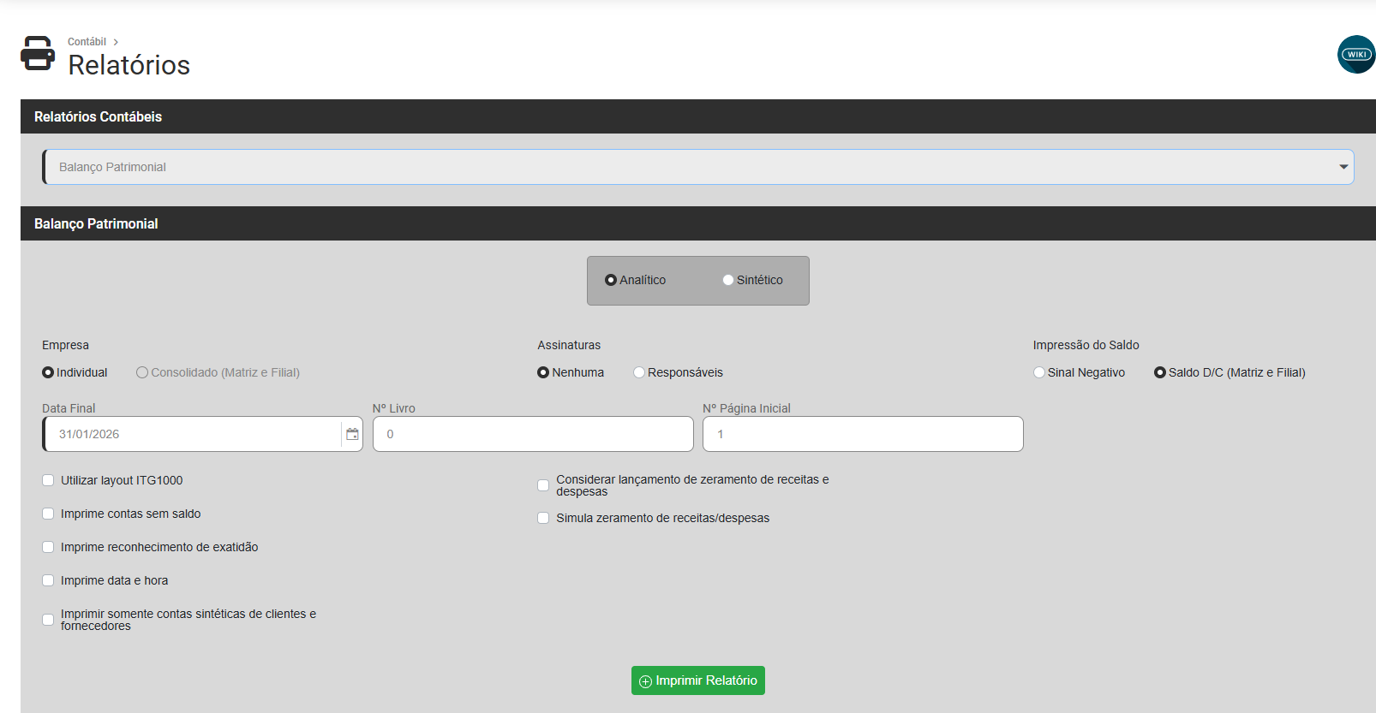Screen dimensions: 1376x713
Task: Tick Considerar lançamento de zeramento checkbox
Action: (x=543, y=485)
